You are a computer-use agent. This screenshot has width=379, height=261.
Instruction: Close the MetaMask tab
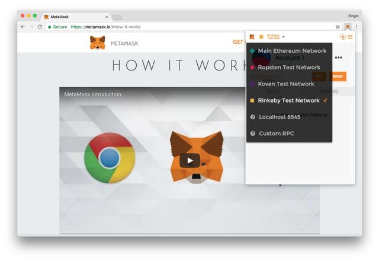[107, 17]
